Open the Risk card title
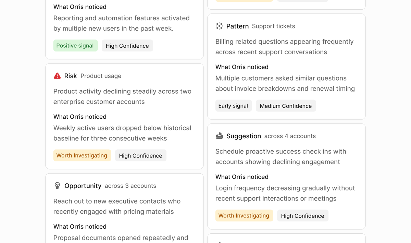The image size is (411, 243). click(x=71, y=76)
